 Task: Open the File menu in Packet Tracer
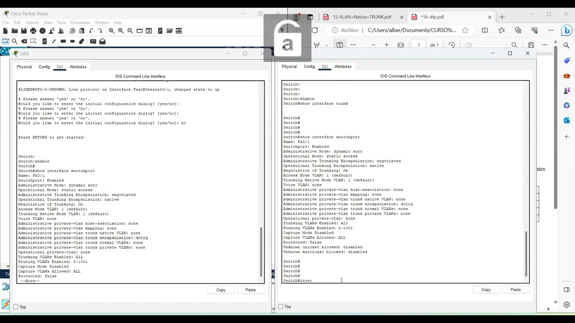[6, 22]
